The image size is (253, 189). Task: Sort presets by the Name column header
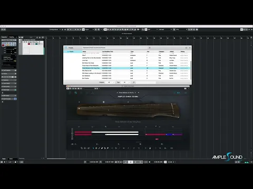click(84, 51)
